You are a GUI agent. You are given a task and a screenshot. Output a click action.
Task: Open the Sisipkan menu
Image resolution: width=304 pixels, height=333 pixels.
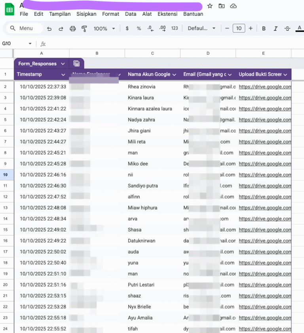(87, 14)
